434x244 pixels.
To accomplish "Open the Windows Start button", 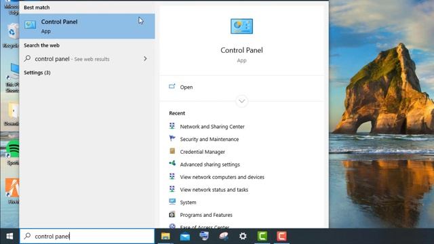I will (9, 236).
